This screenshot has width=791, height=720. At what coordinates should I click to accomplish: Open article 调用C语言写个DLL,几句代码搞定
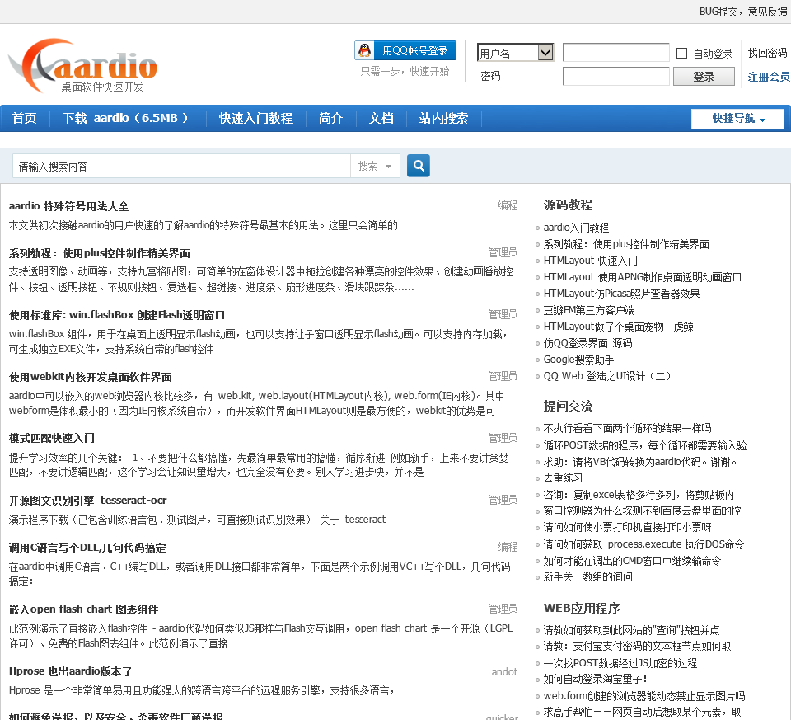[x=87, y=548]
